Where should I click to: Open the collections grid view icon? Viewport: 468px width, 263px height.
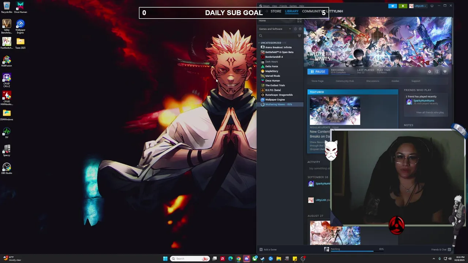click(299, 20)
